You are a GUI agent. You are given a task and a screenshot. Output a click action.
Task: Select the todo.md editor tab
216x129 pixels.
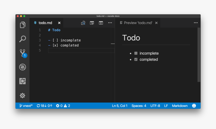click(x=46, y=23)
